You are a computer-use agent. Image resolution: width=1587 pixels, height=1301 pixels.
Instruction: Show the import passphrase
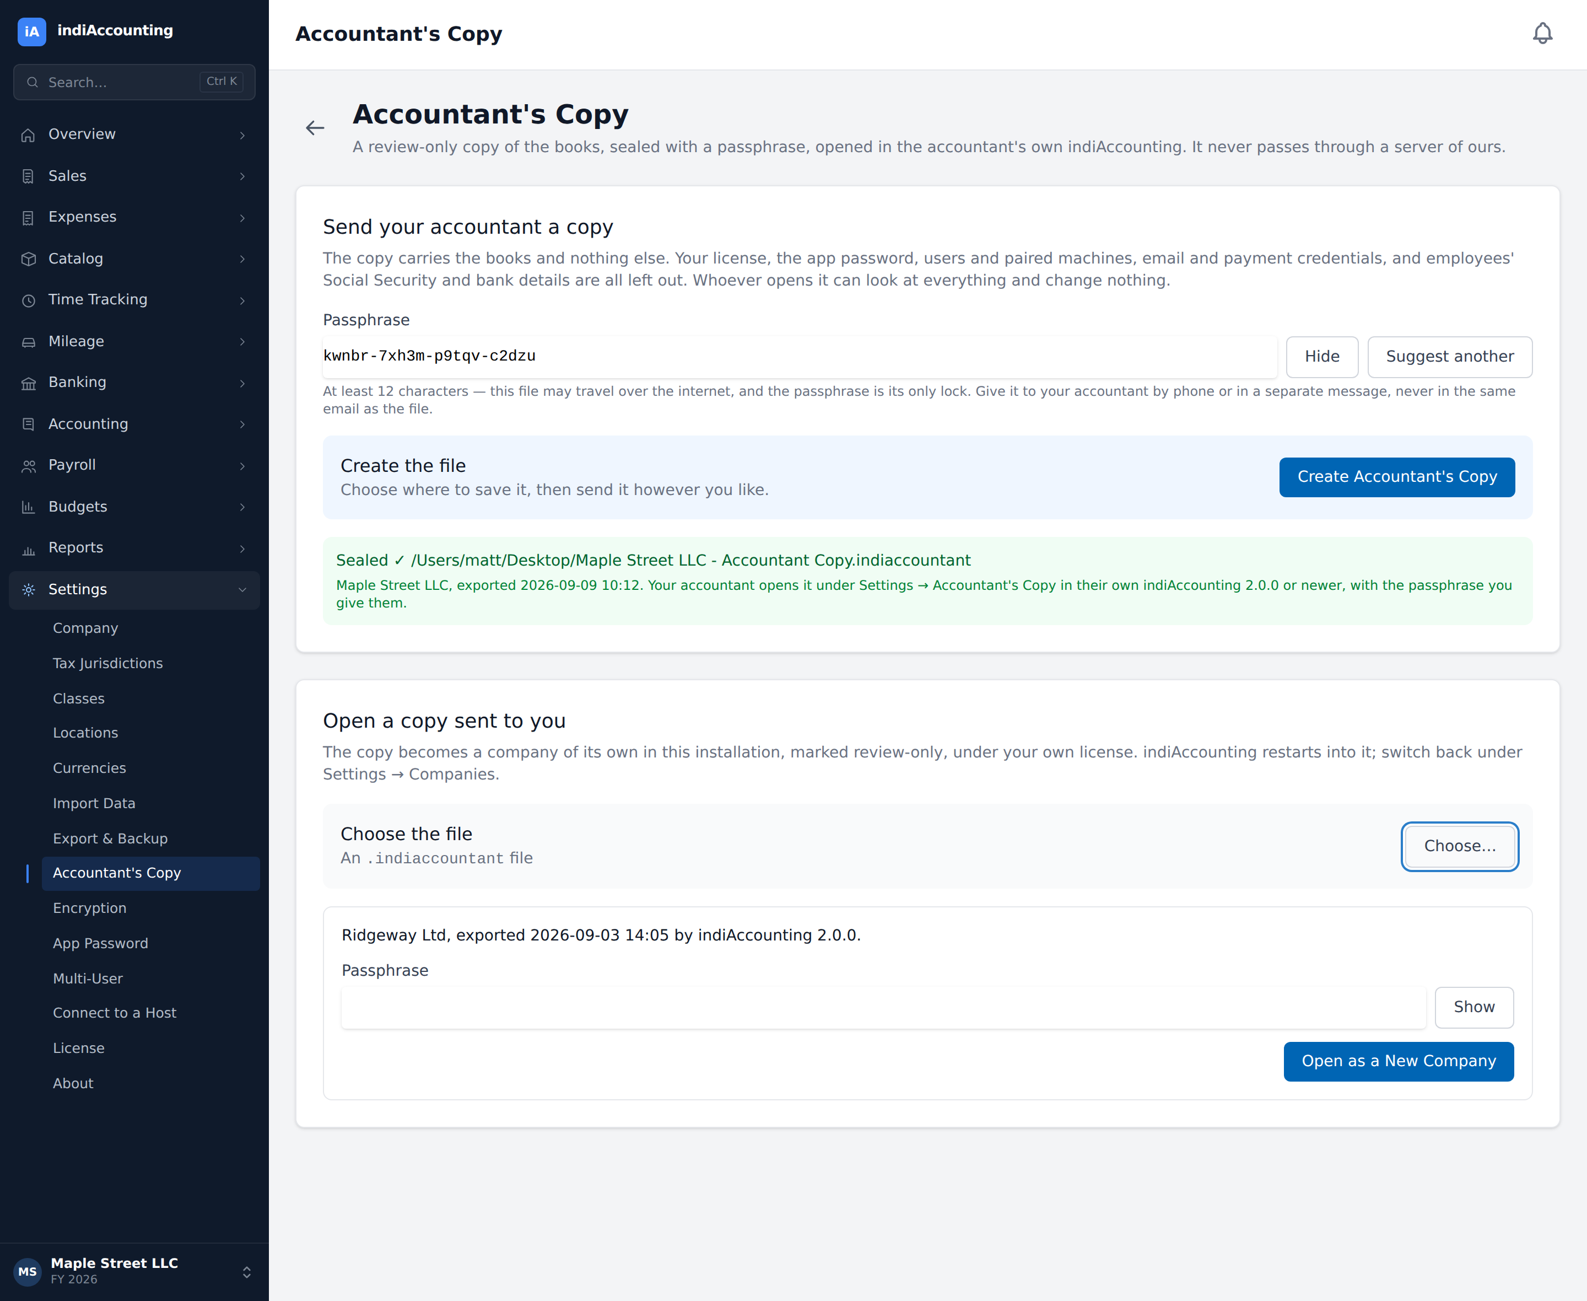click(x=1473, y=1007)
